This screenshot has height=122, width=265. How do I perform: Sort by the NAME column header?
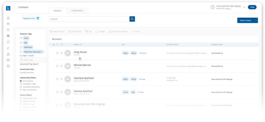point(77,45)
